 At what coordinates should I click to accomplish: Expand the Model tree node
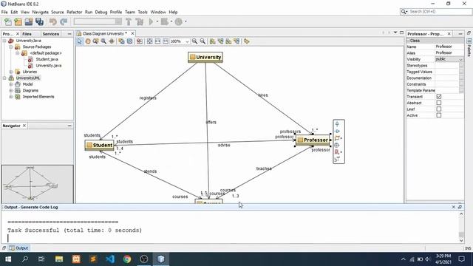[11, 84]
